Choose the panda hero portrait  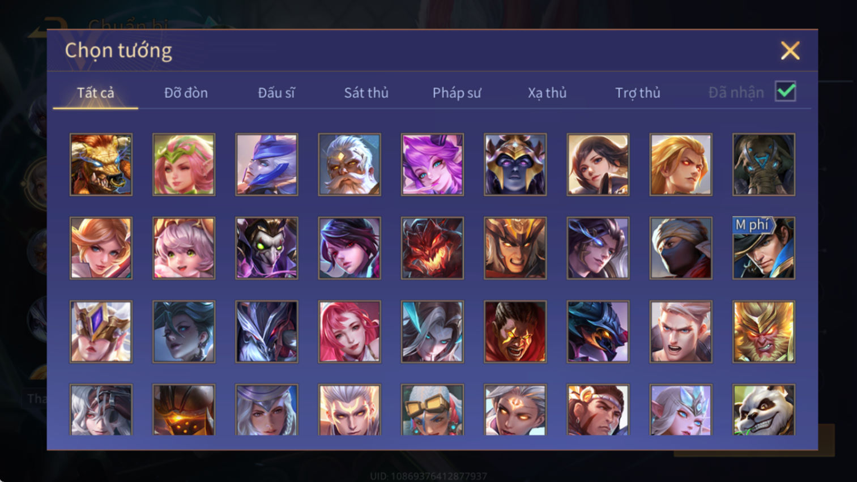click(x=764, y=410)
